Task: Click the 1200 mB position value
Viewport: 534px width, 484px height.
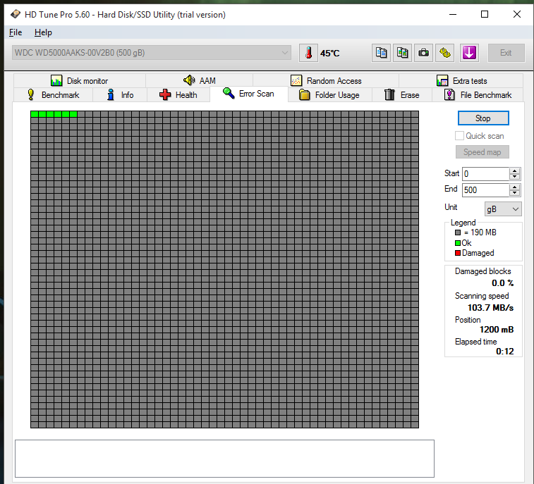Action: [x=497, y=329]
